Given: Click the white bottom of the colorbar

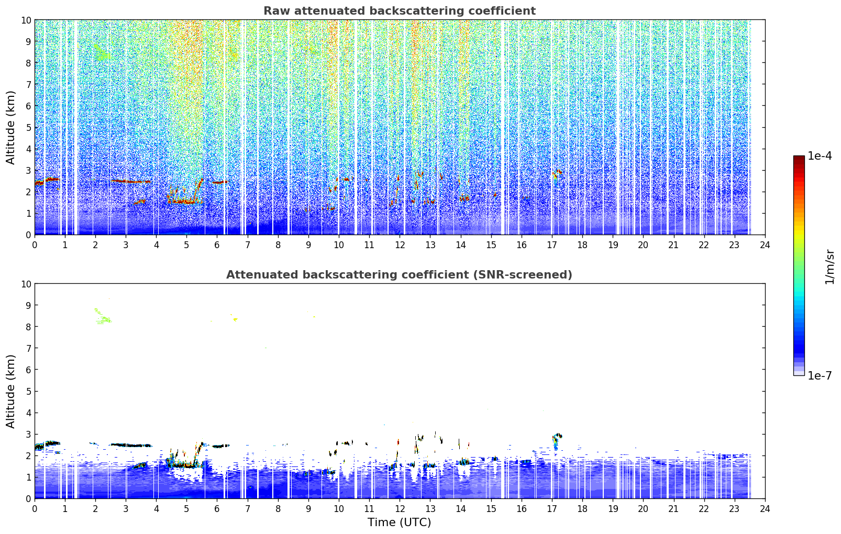Looking at the screenshot, I should [799, 373].
